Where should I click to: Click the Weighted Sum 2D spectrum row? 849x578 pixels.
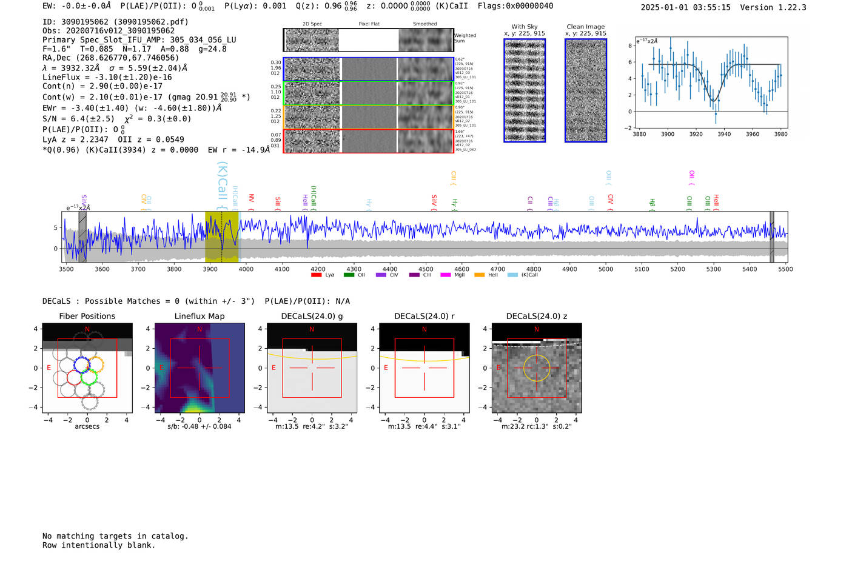368,40
